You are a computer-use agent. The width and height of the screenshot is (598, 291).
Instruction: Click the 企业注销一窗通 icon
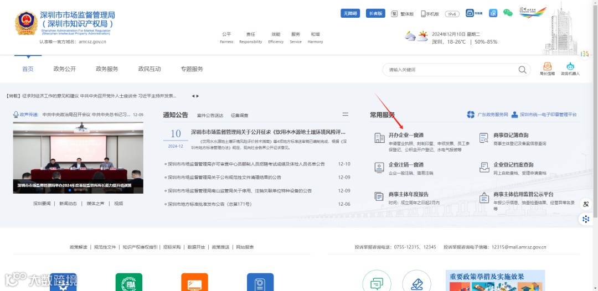point(379,168)
